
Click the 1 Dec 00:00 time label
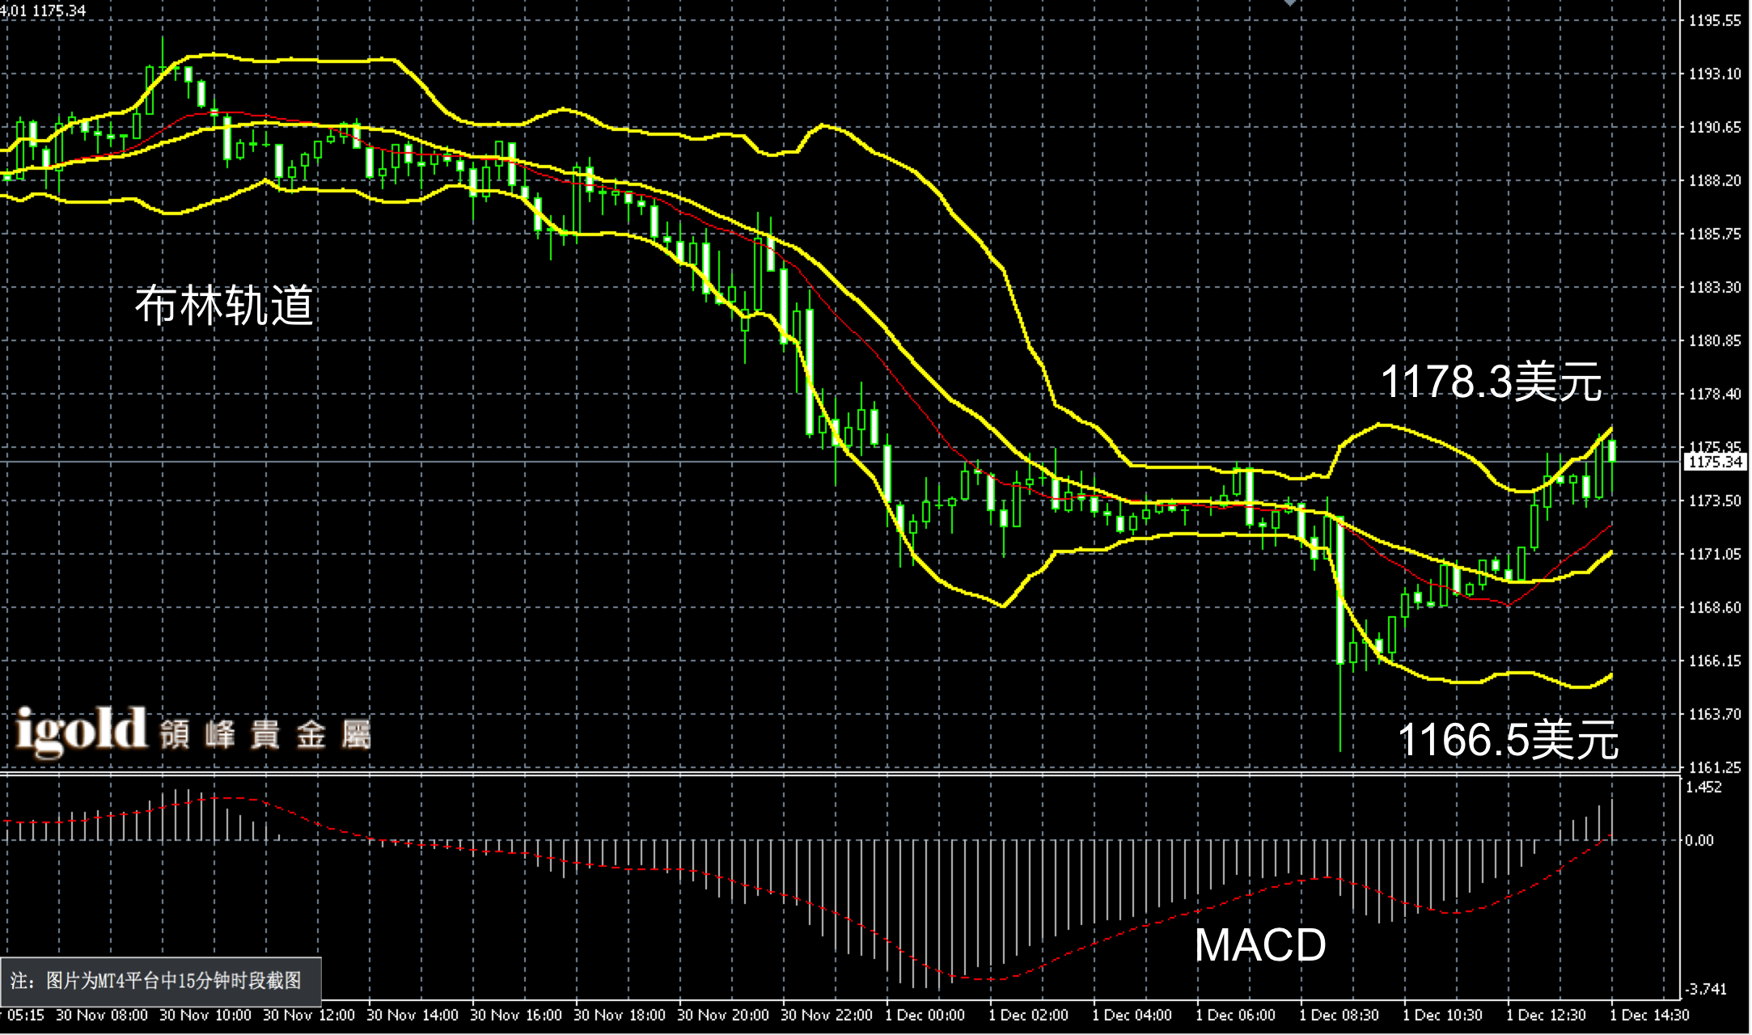point(925,1015)
